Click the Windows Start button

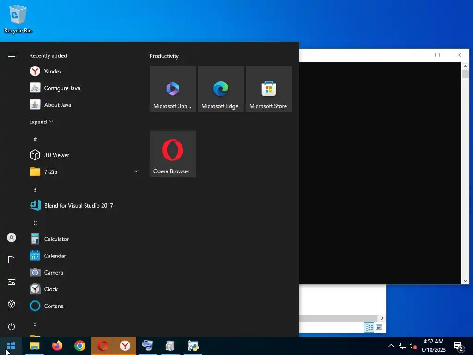(x=11, y=346)
